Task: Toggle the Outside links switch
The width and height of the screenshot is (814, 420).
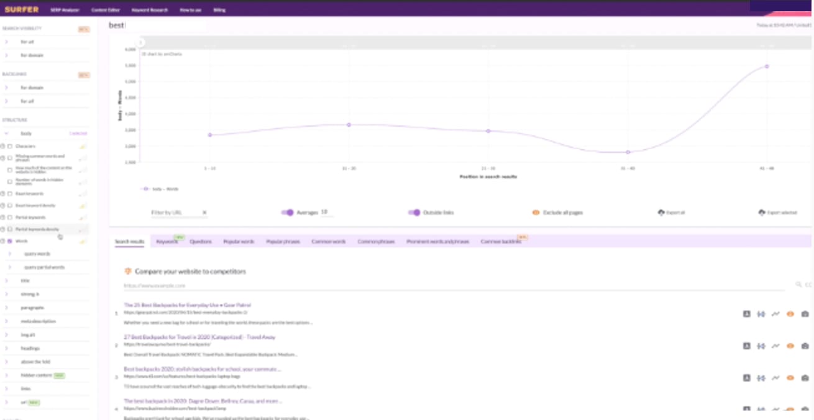Action: click(414, 212)
